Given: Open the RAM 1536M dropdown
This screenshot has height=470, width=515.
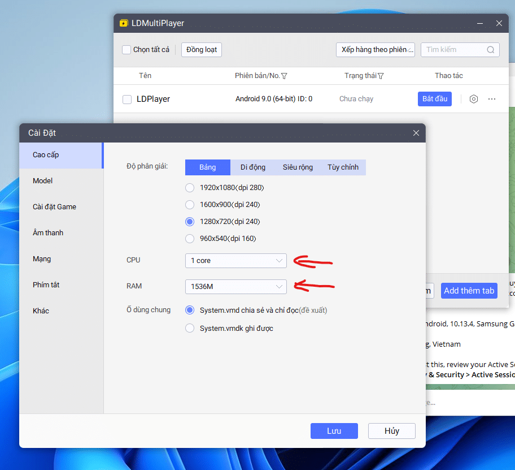Looking at the screenshot, I should pyautogui.click(x=236, y=287).
